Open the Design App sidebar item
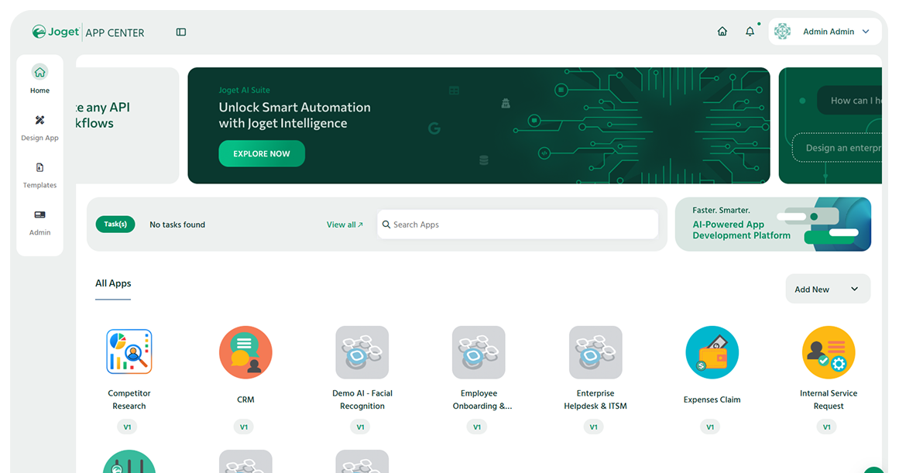This screenshot has width=899, height=473. pos(40,128)
